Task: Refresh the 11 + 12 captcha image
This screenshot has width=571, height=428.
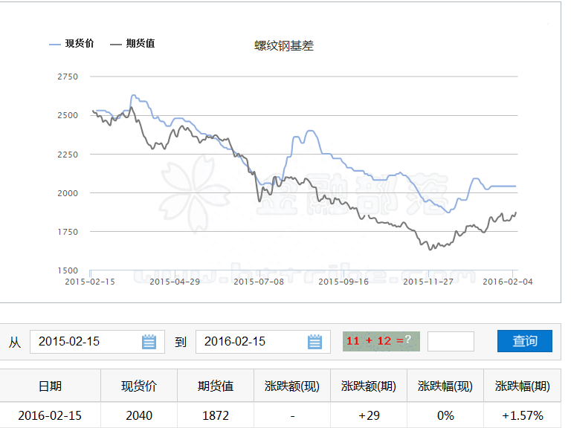Action: point(381,341)
